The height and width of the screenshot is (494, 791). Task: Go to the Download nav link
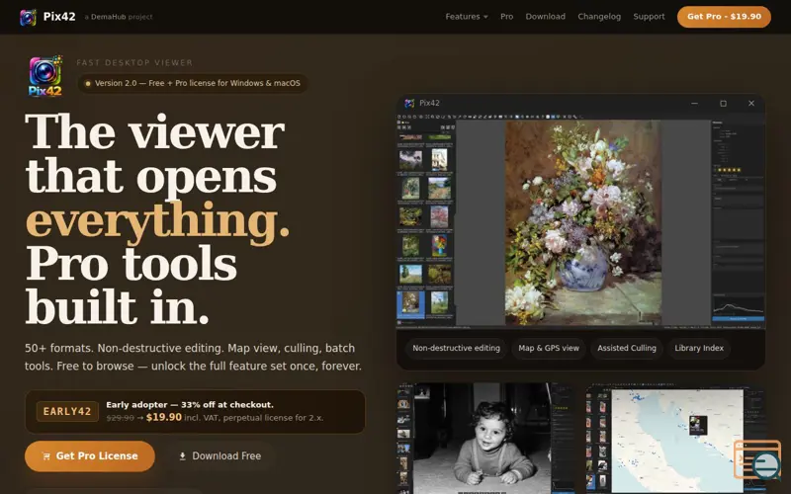pos(546,17)
